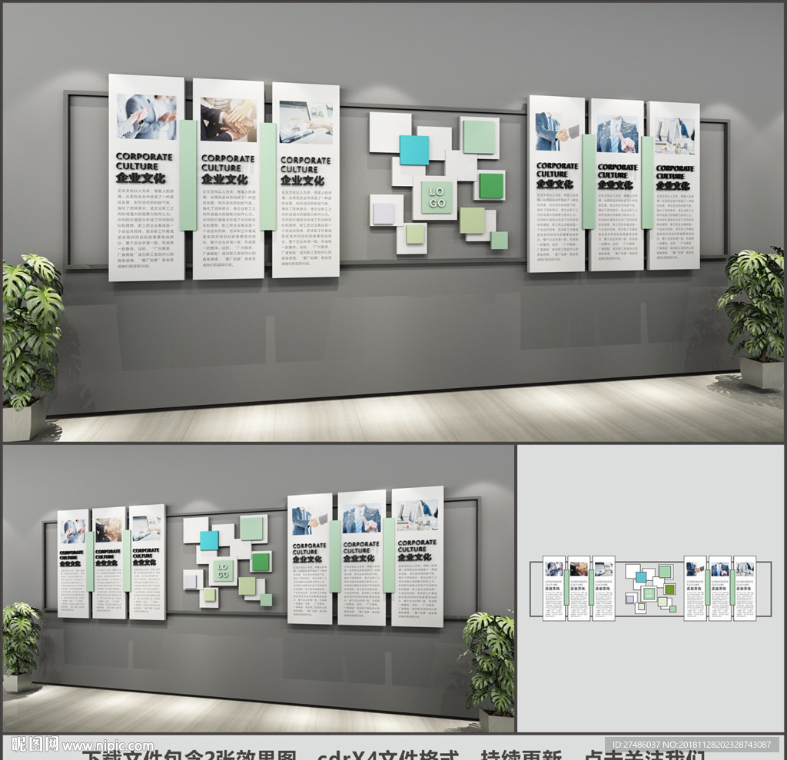Open the stacked hands photo in top render
The width and height of the screenshot is (787, 760).
point(228,120)
